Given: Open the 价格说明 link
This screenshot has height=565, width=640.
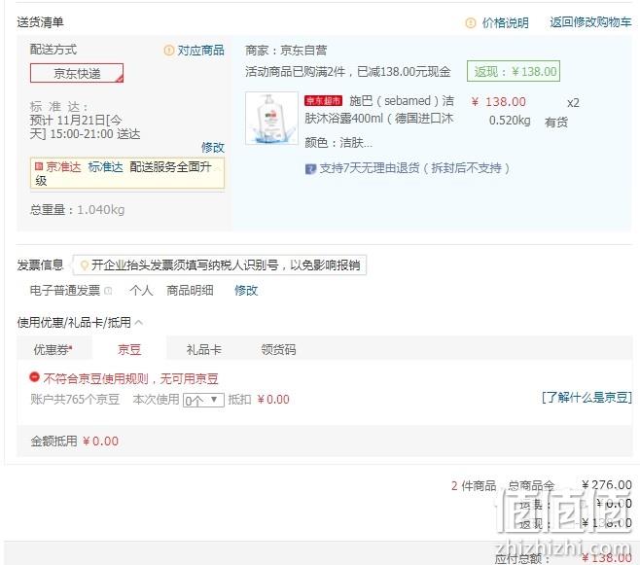Looking at the screenshot, I should (x=506, y=22).
